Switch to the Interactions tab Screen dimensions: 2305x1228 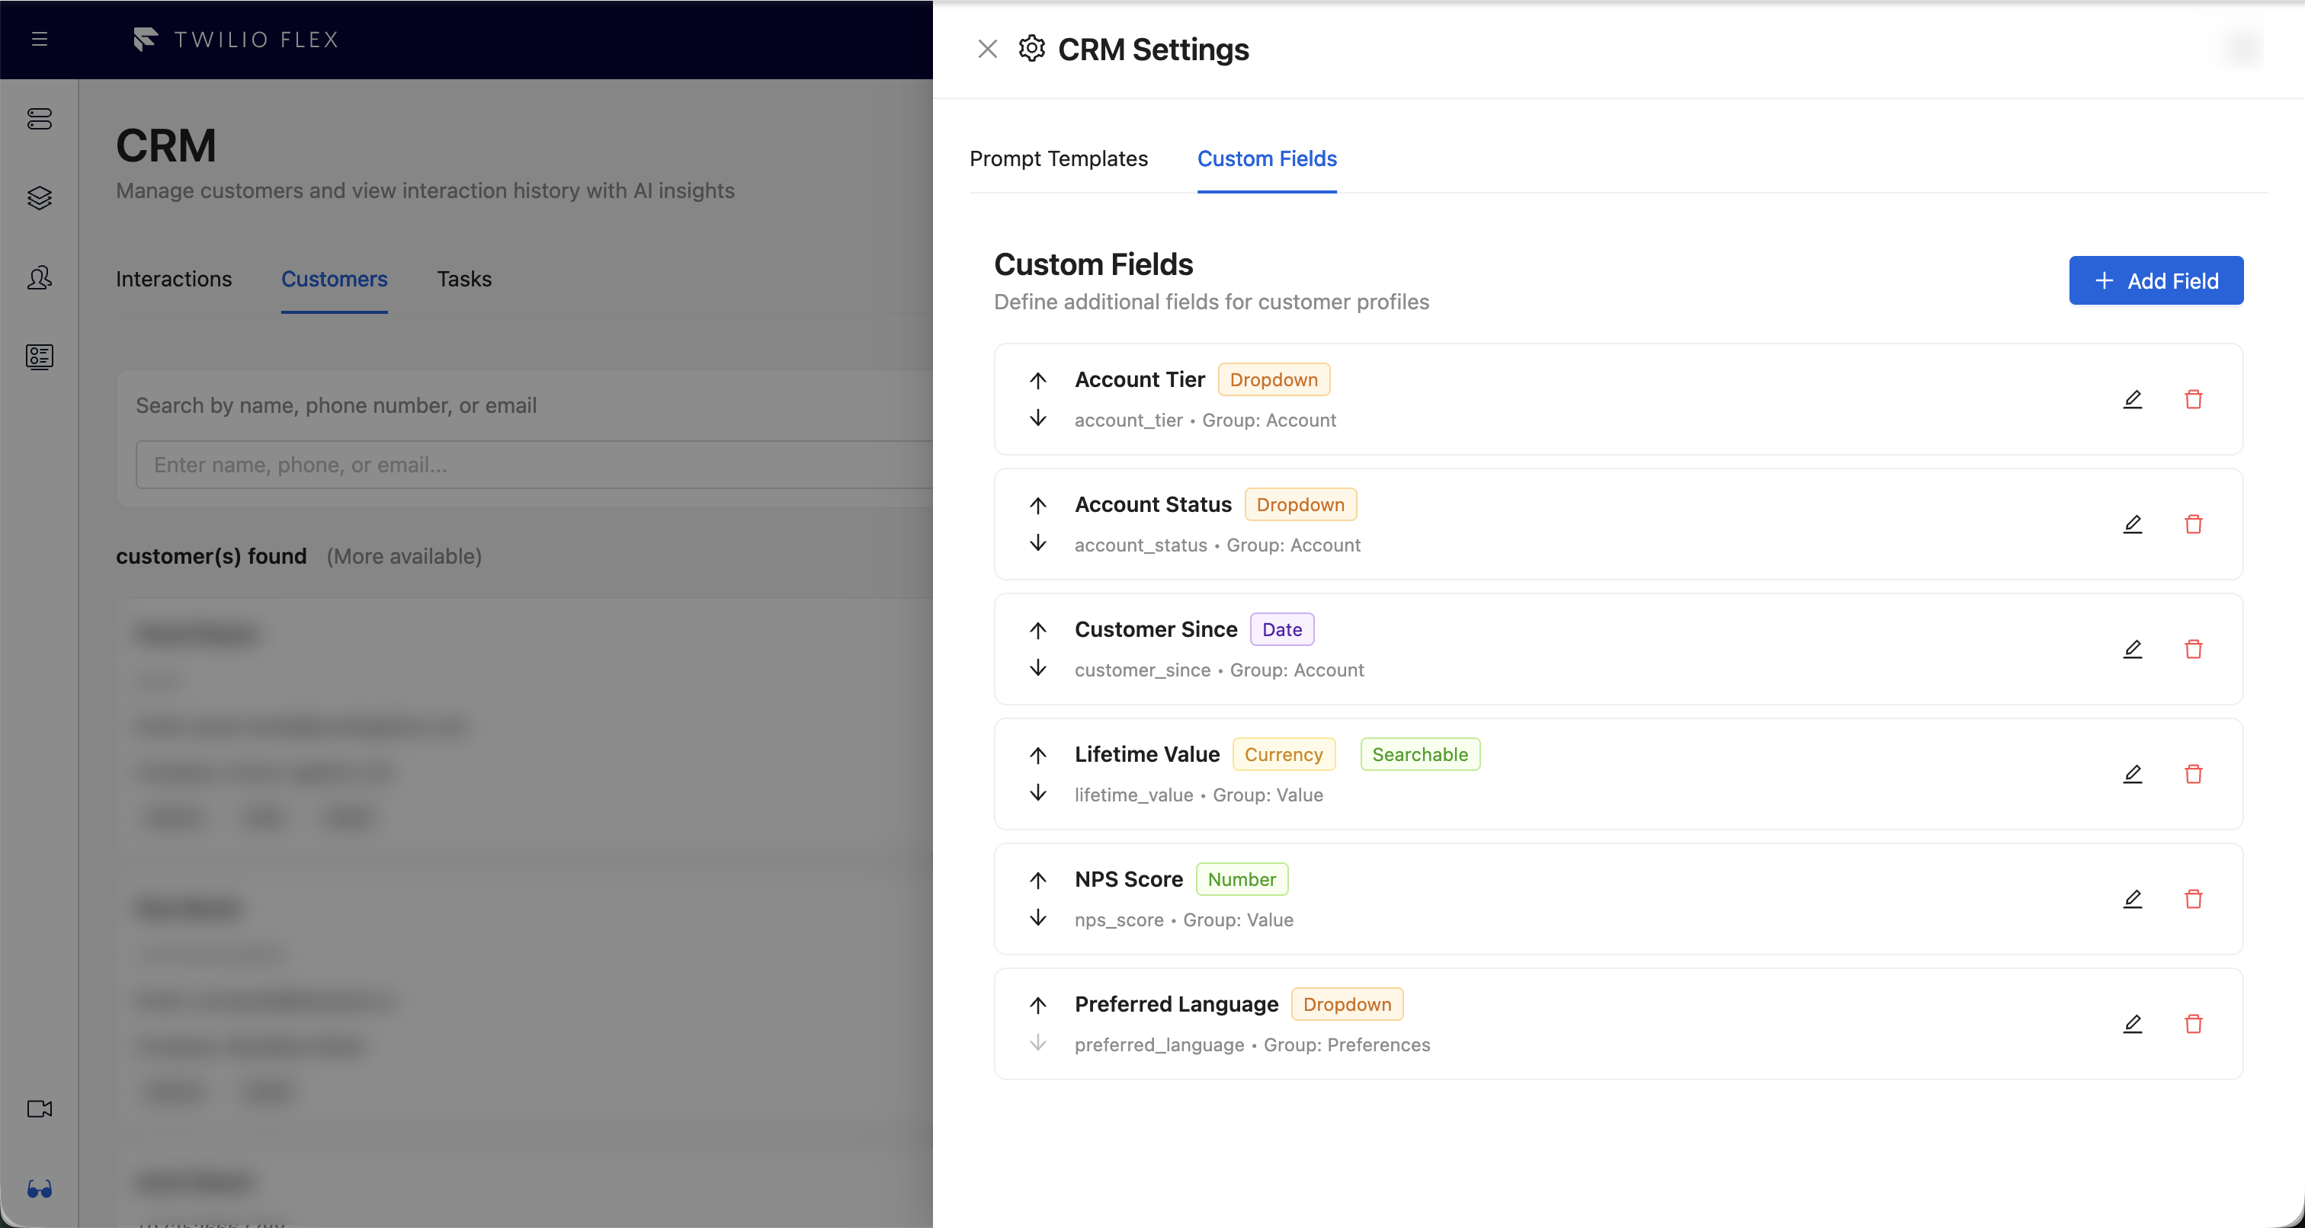[x=174, y=279]
